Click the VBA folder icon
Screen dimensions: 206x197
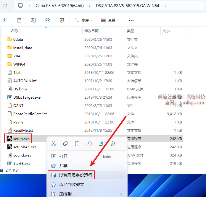(x=9, y=56)
